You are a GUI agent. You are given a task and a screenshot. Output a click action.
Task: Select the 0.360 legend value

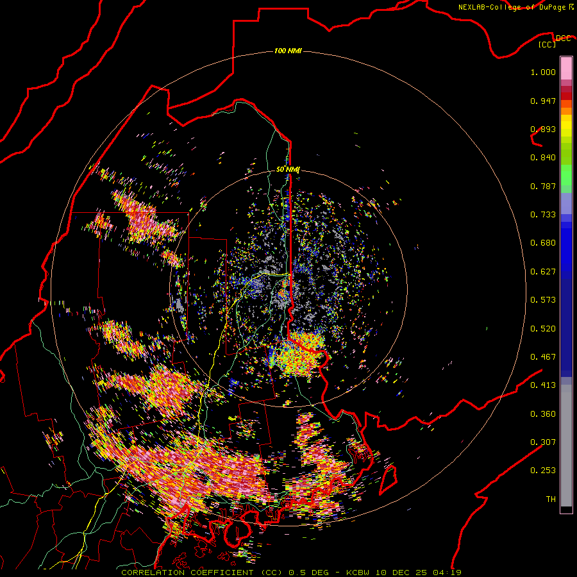[x=543, y=414]
